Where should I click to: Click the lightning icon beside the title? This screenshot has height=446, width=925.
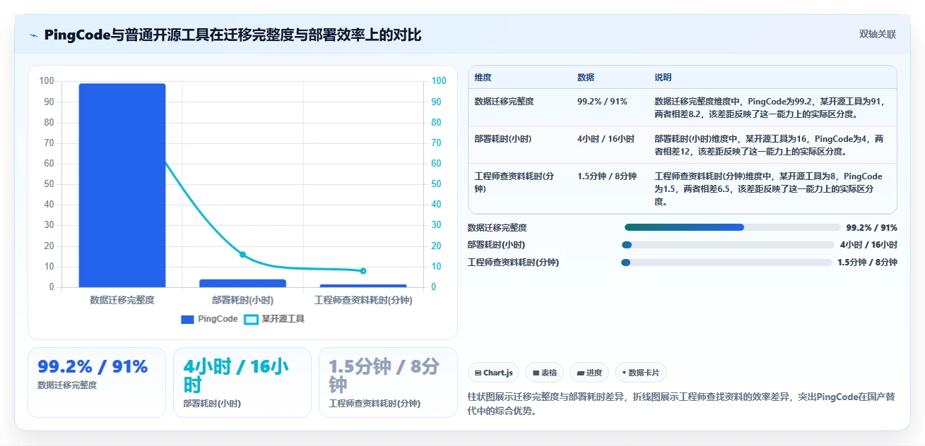click(33, 35)
